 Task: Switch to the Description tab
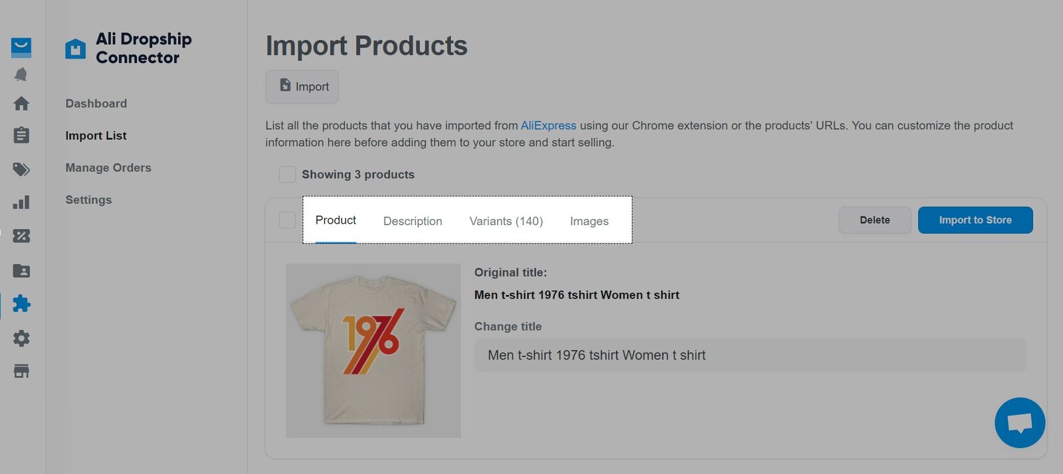pyautogui.click(x=413, y=221)
